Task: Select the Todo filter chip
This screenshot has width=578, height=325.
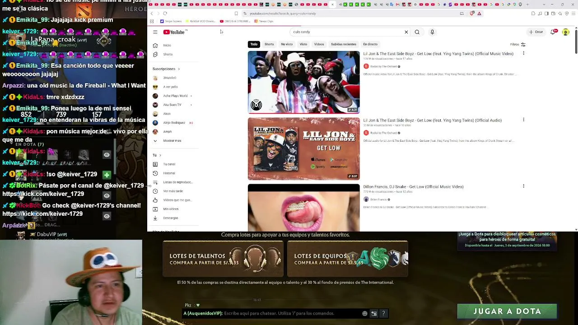Action: pos(254,44)
